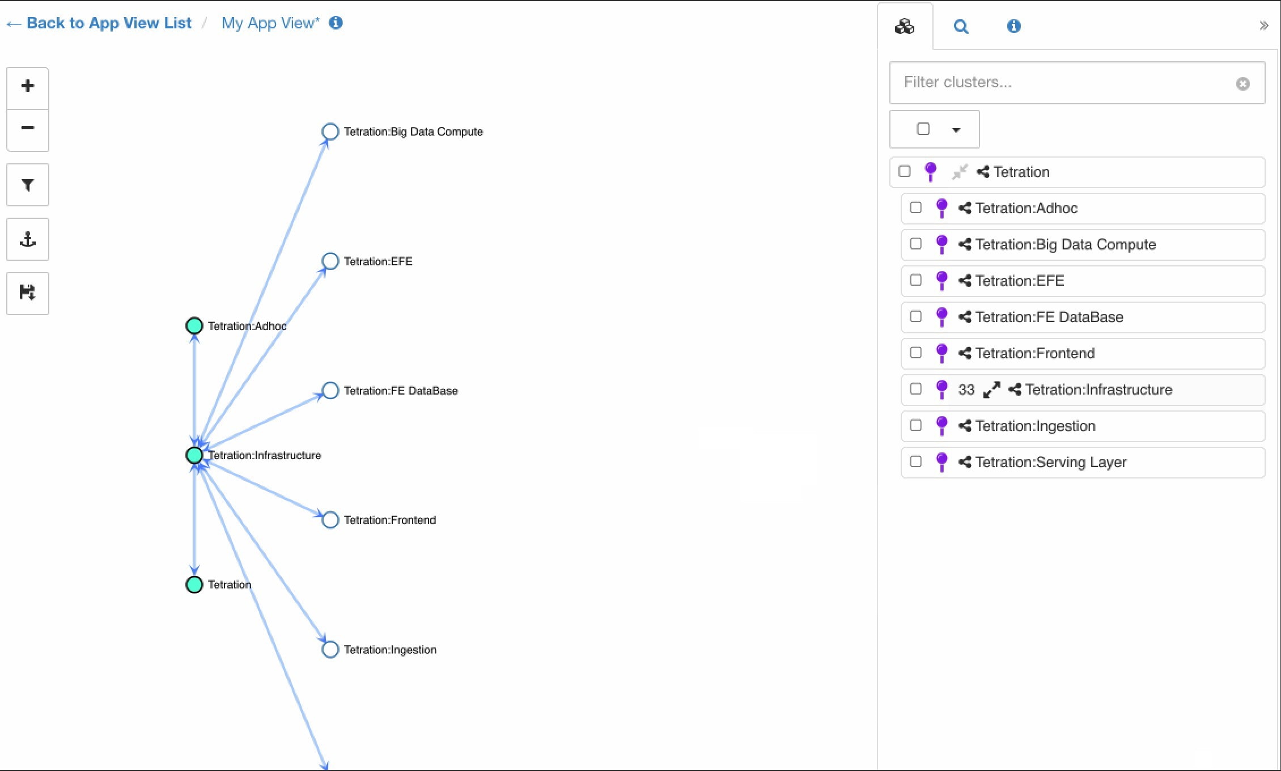Click the collapse arrows icon on Tetration row
The image size is (1281, 771).
click(x=959, y=172)
